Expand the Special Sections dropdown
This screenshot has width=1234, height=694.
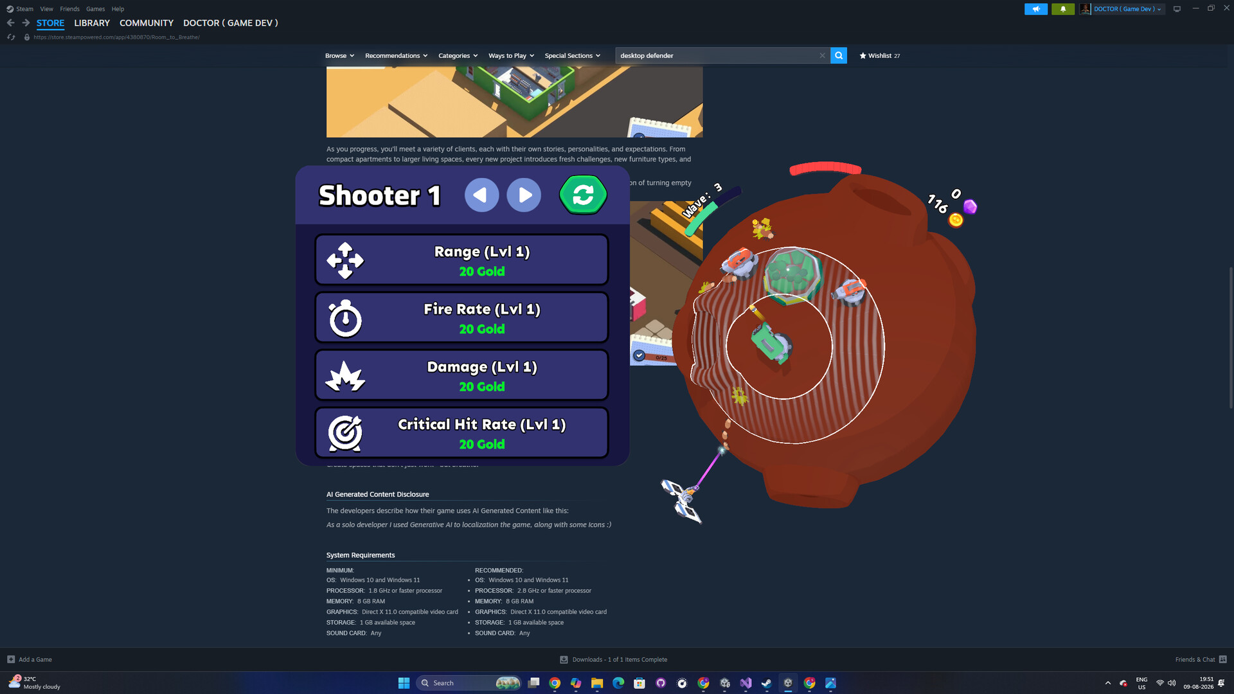click(572, 56)
